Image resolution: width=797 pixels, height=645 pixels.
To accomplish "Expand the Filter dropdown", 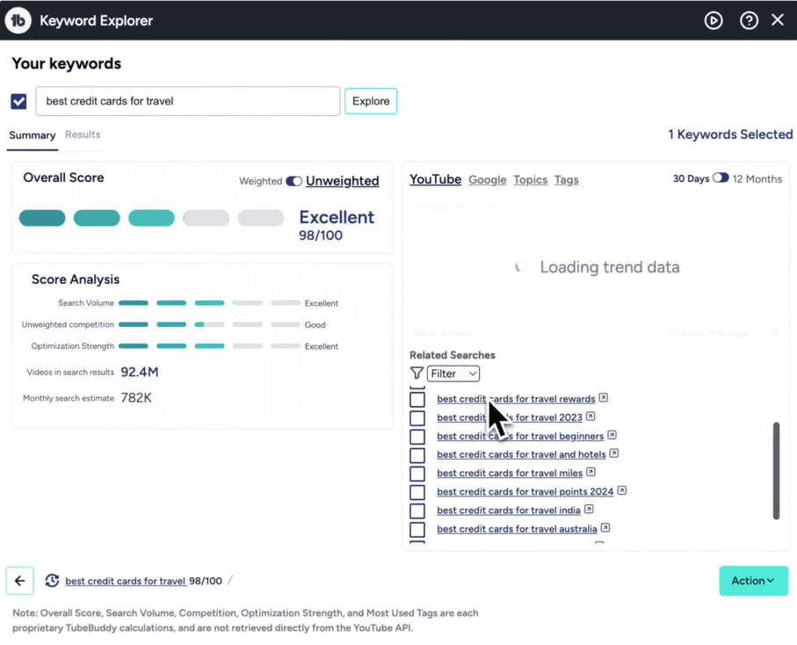I will 453,373.
